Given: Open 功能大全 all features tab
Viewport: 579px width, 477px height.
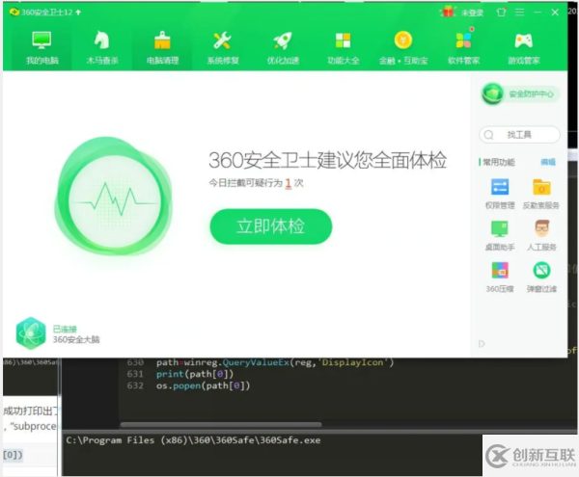Looking at the screenshot, I should [x=343, y=48].
